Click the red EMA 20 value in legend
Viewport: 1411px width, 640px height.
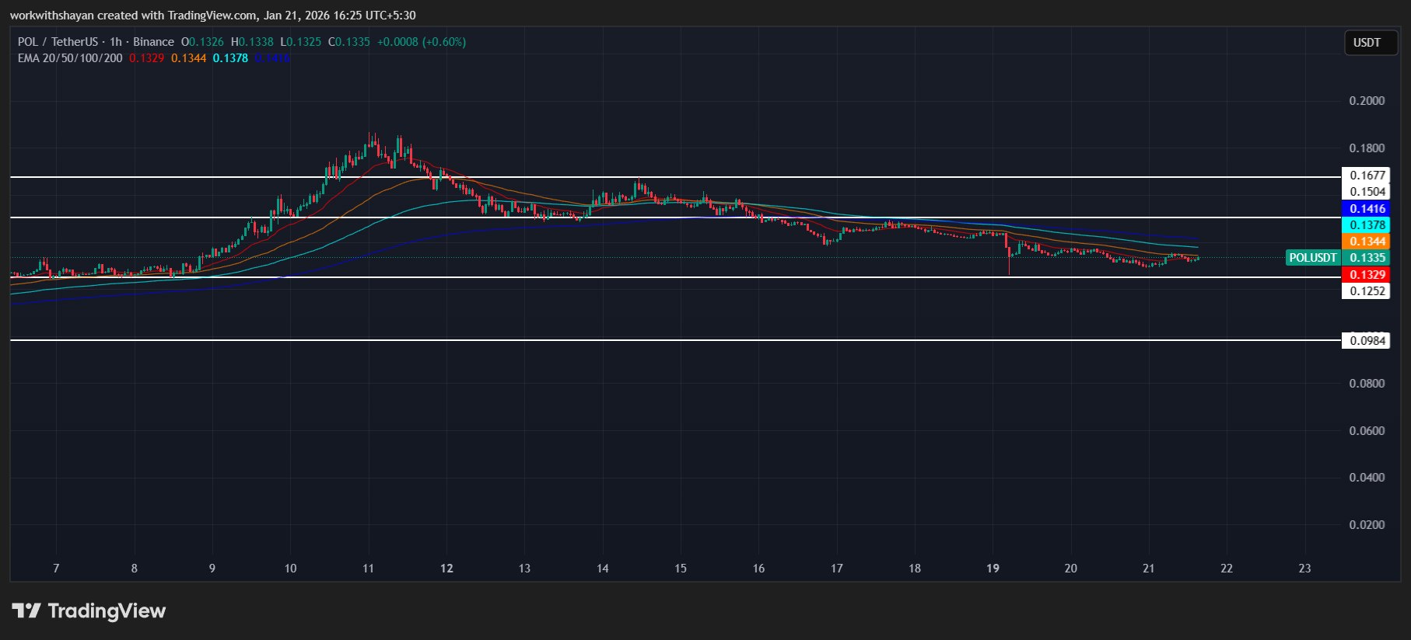coord(146,58)
